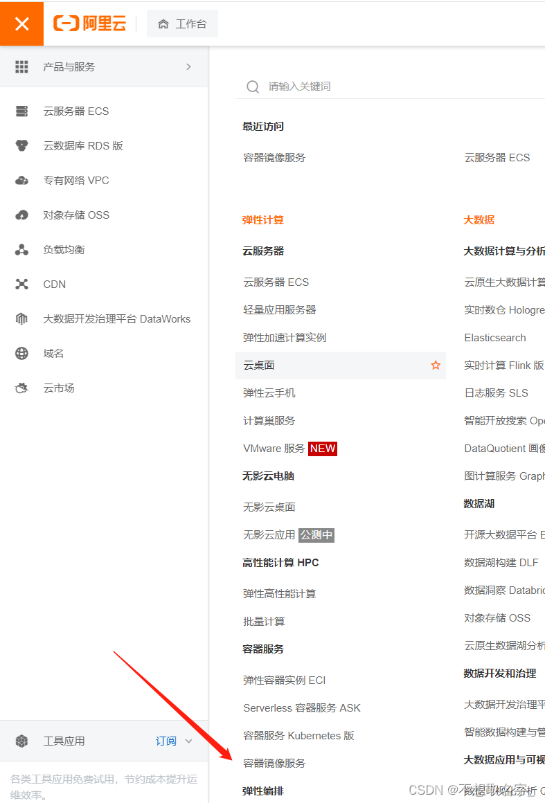Image resolution: width=545 pixels, height=803 pixels.
Task: Open 批量计算
Action: (264, 621)
